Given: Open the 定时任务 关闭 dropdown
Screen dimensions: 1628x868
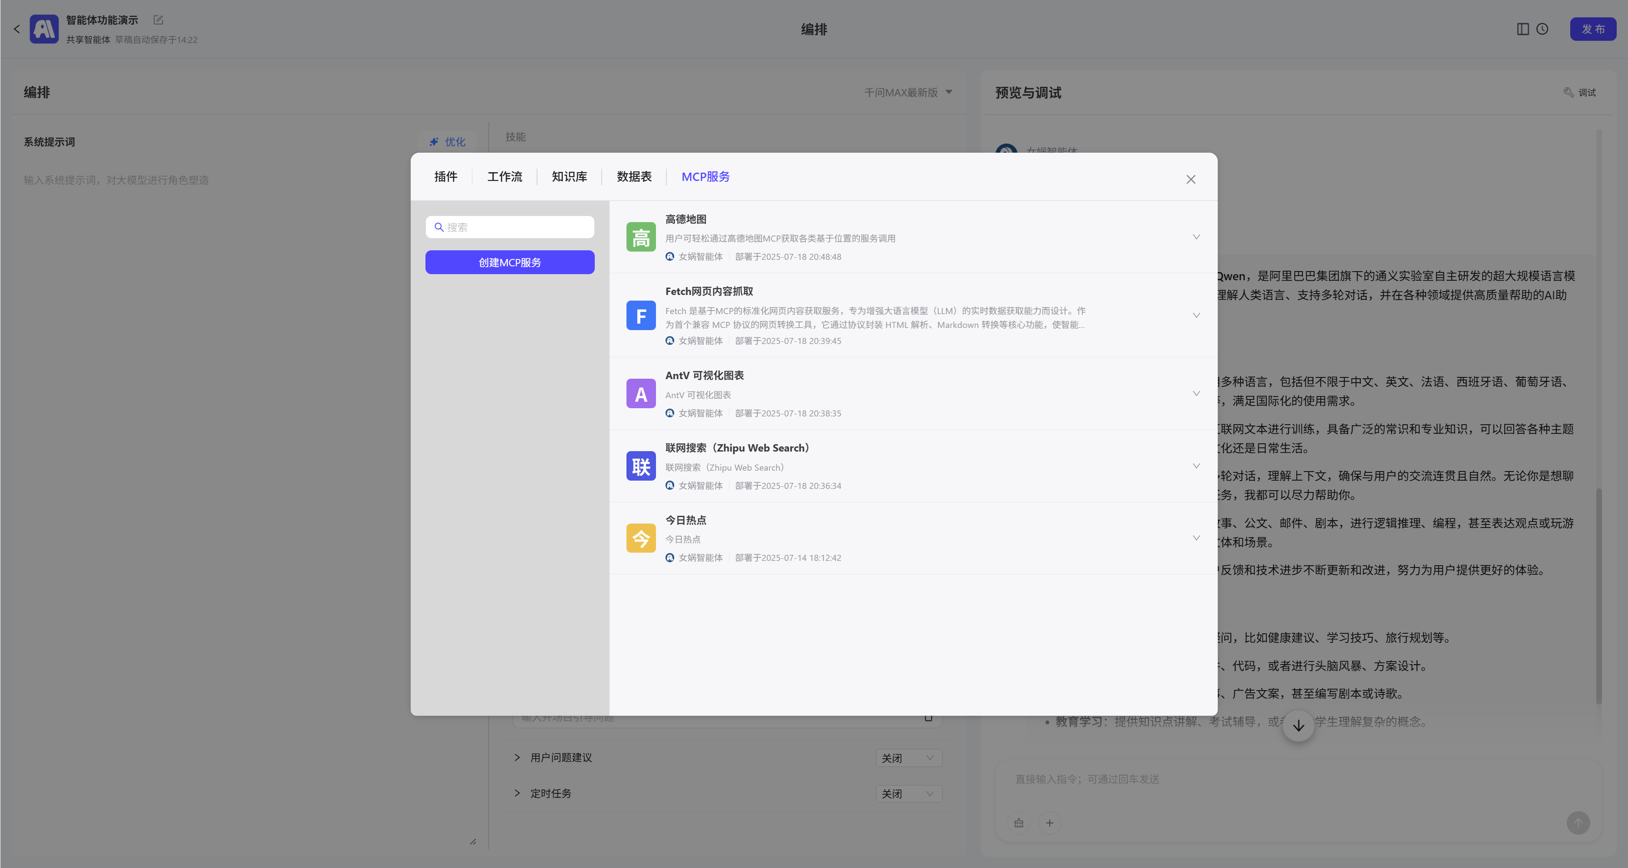Looking at the screenshot, I should click(908, 793).
